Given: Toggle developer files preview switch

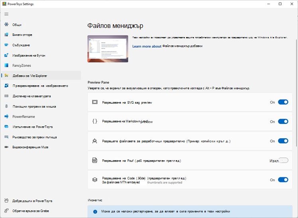Looking at the screenshot, I should tap(283, 141).
